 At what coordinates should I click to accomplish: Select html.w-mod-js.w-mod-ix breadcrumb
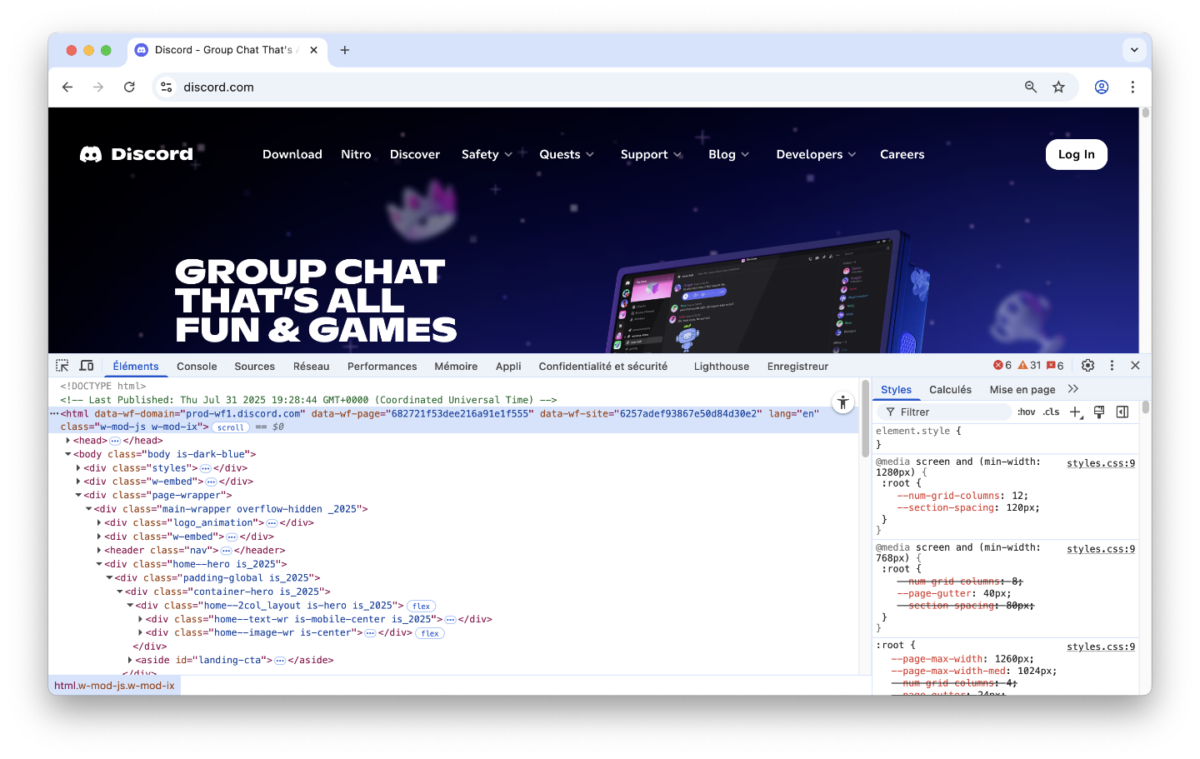point(115,686)
